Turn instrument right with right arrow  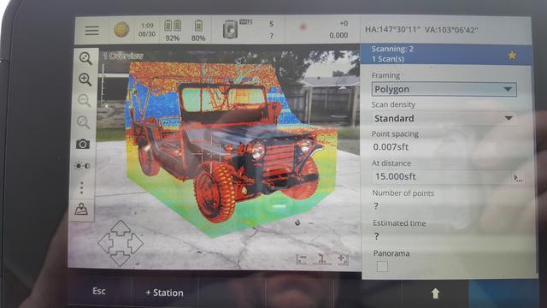click(136, 243)
